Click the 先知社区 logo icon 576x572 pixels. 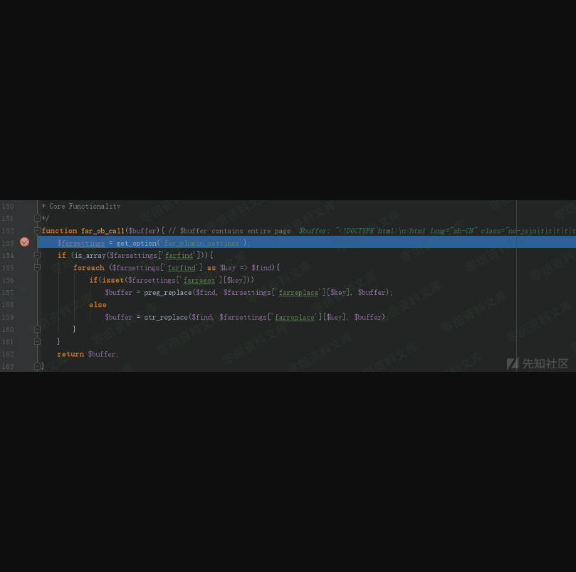click(512, 363)
